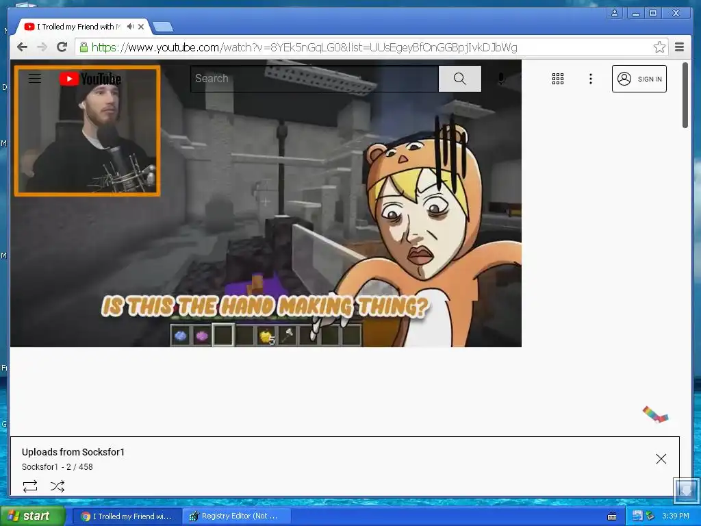This screenshot has width=701, height=526.
Task: Click the green padlock security icon
Action: (x=84, y=47)
